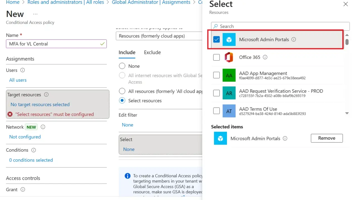Open No target resources selected link
Screen dimensions: 356x200
40,104
